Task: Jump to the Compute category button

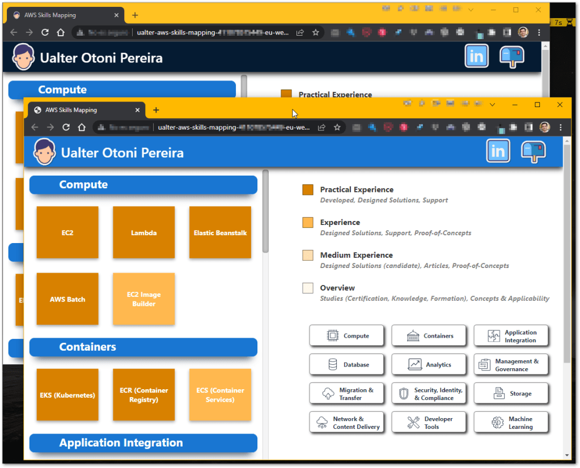Action: click(x=347, y=335)
